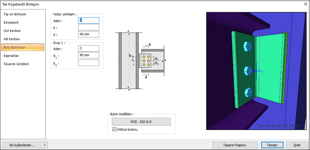310x150 pixels.
Task: Cancel with the İptal button
Action: (x=297, y=145)
